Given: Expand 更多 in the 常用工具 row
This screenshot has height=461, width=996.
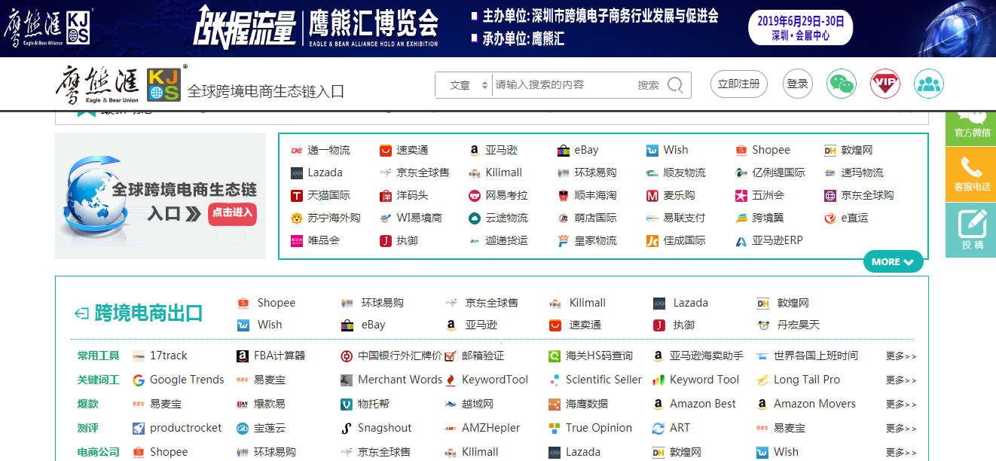Looking at the screenshot, I should tap(901, 356).
